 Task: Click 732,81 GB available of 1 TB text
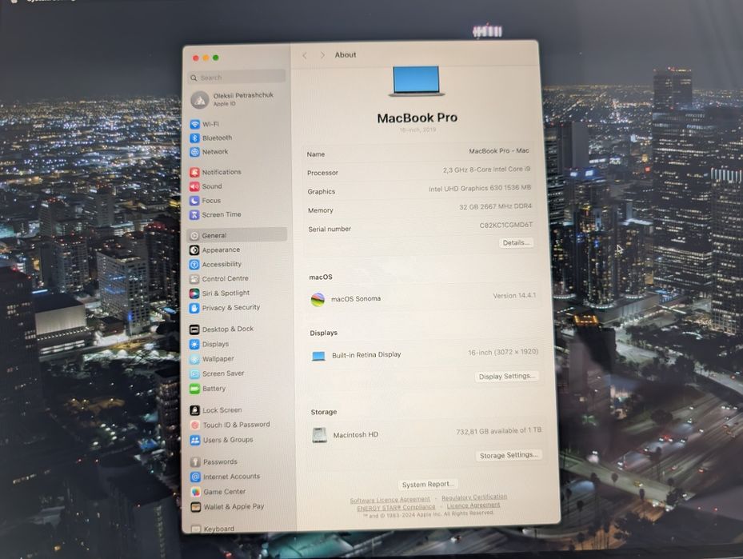(498, 431)
